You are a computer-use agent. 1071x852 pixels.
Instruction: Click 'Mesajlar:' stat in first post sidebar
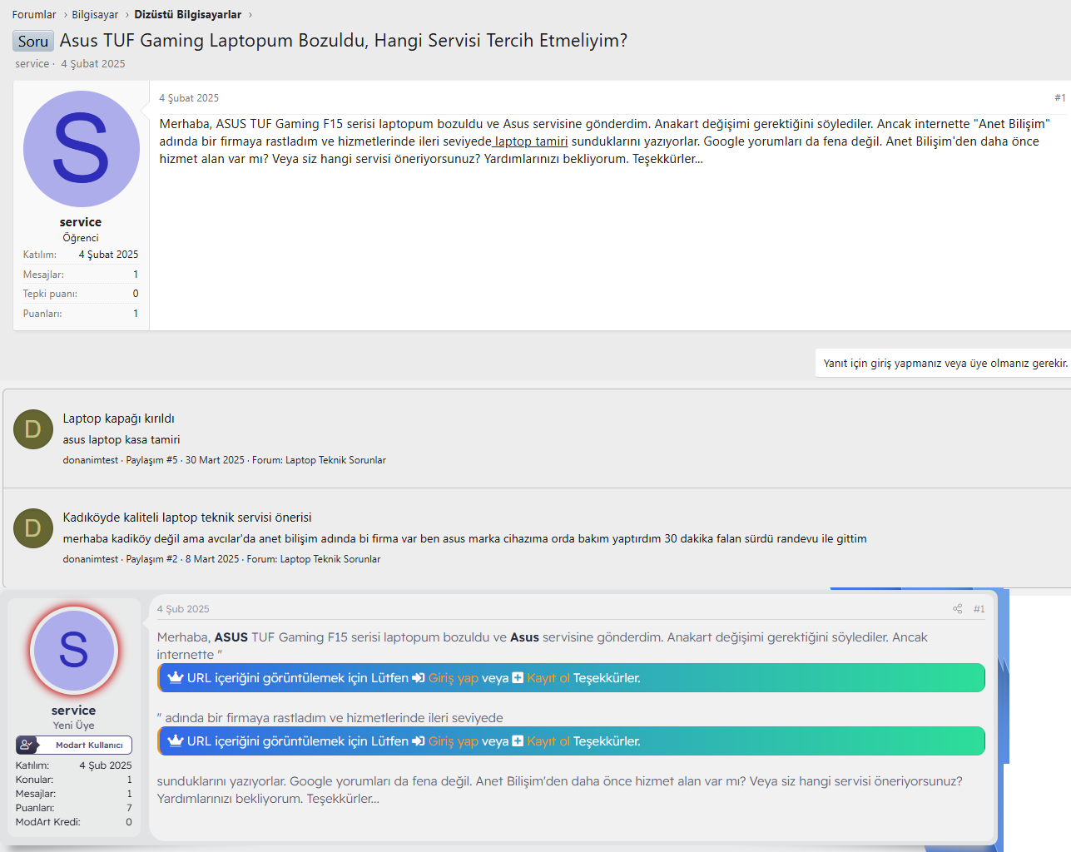[x=81, y=275]
